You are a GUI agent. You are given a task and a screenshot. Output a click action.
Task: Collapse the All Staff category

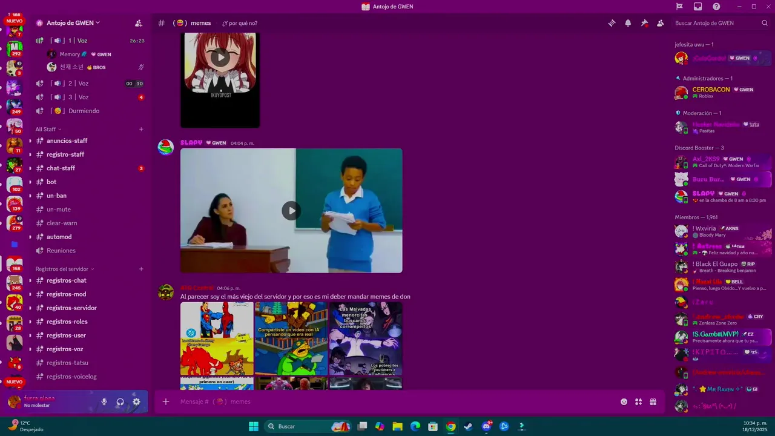[48, 129]
